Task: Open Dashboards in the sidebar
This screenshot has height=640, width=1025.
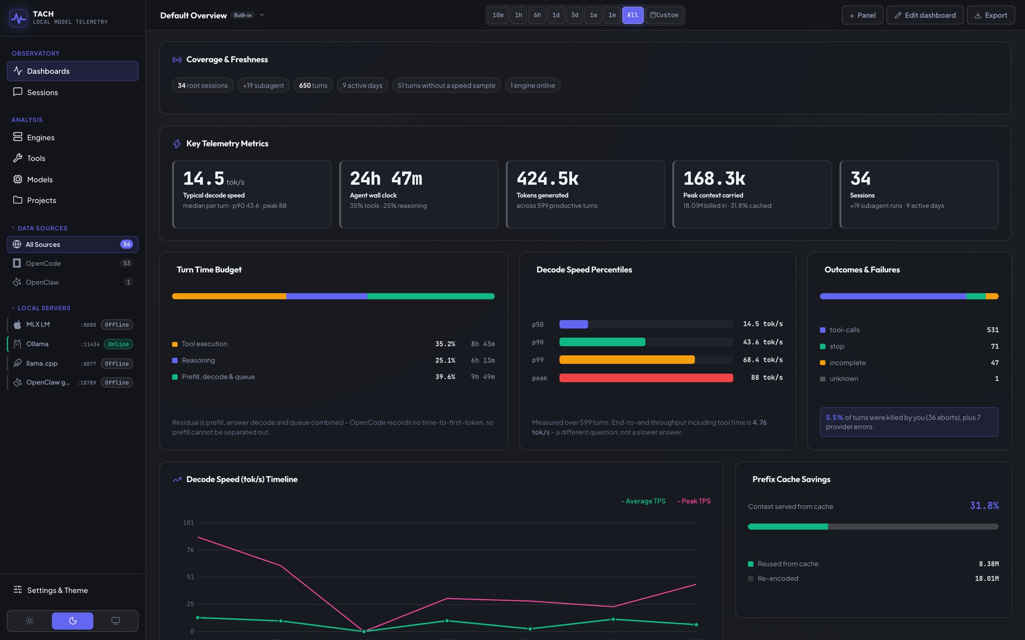Action: tap(72, 71)
